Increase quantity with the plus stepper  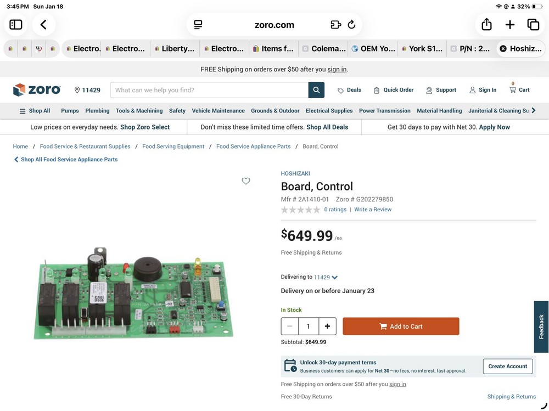click(x=327, y=326)
